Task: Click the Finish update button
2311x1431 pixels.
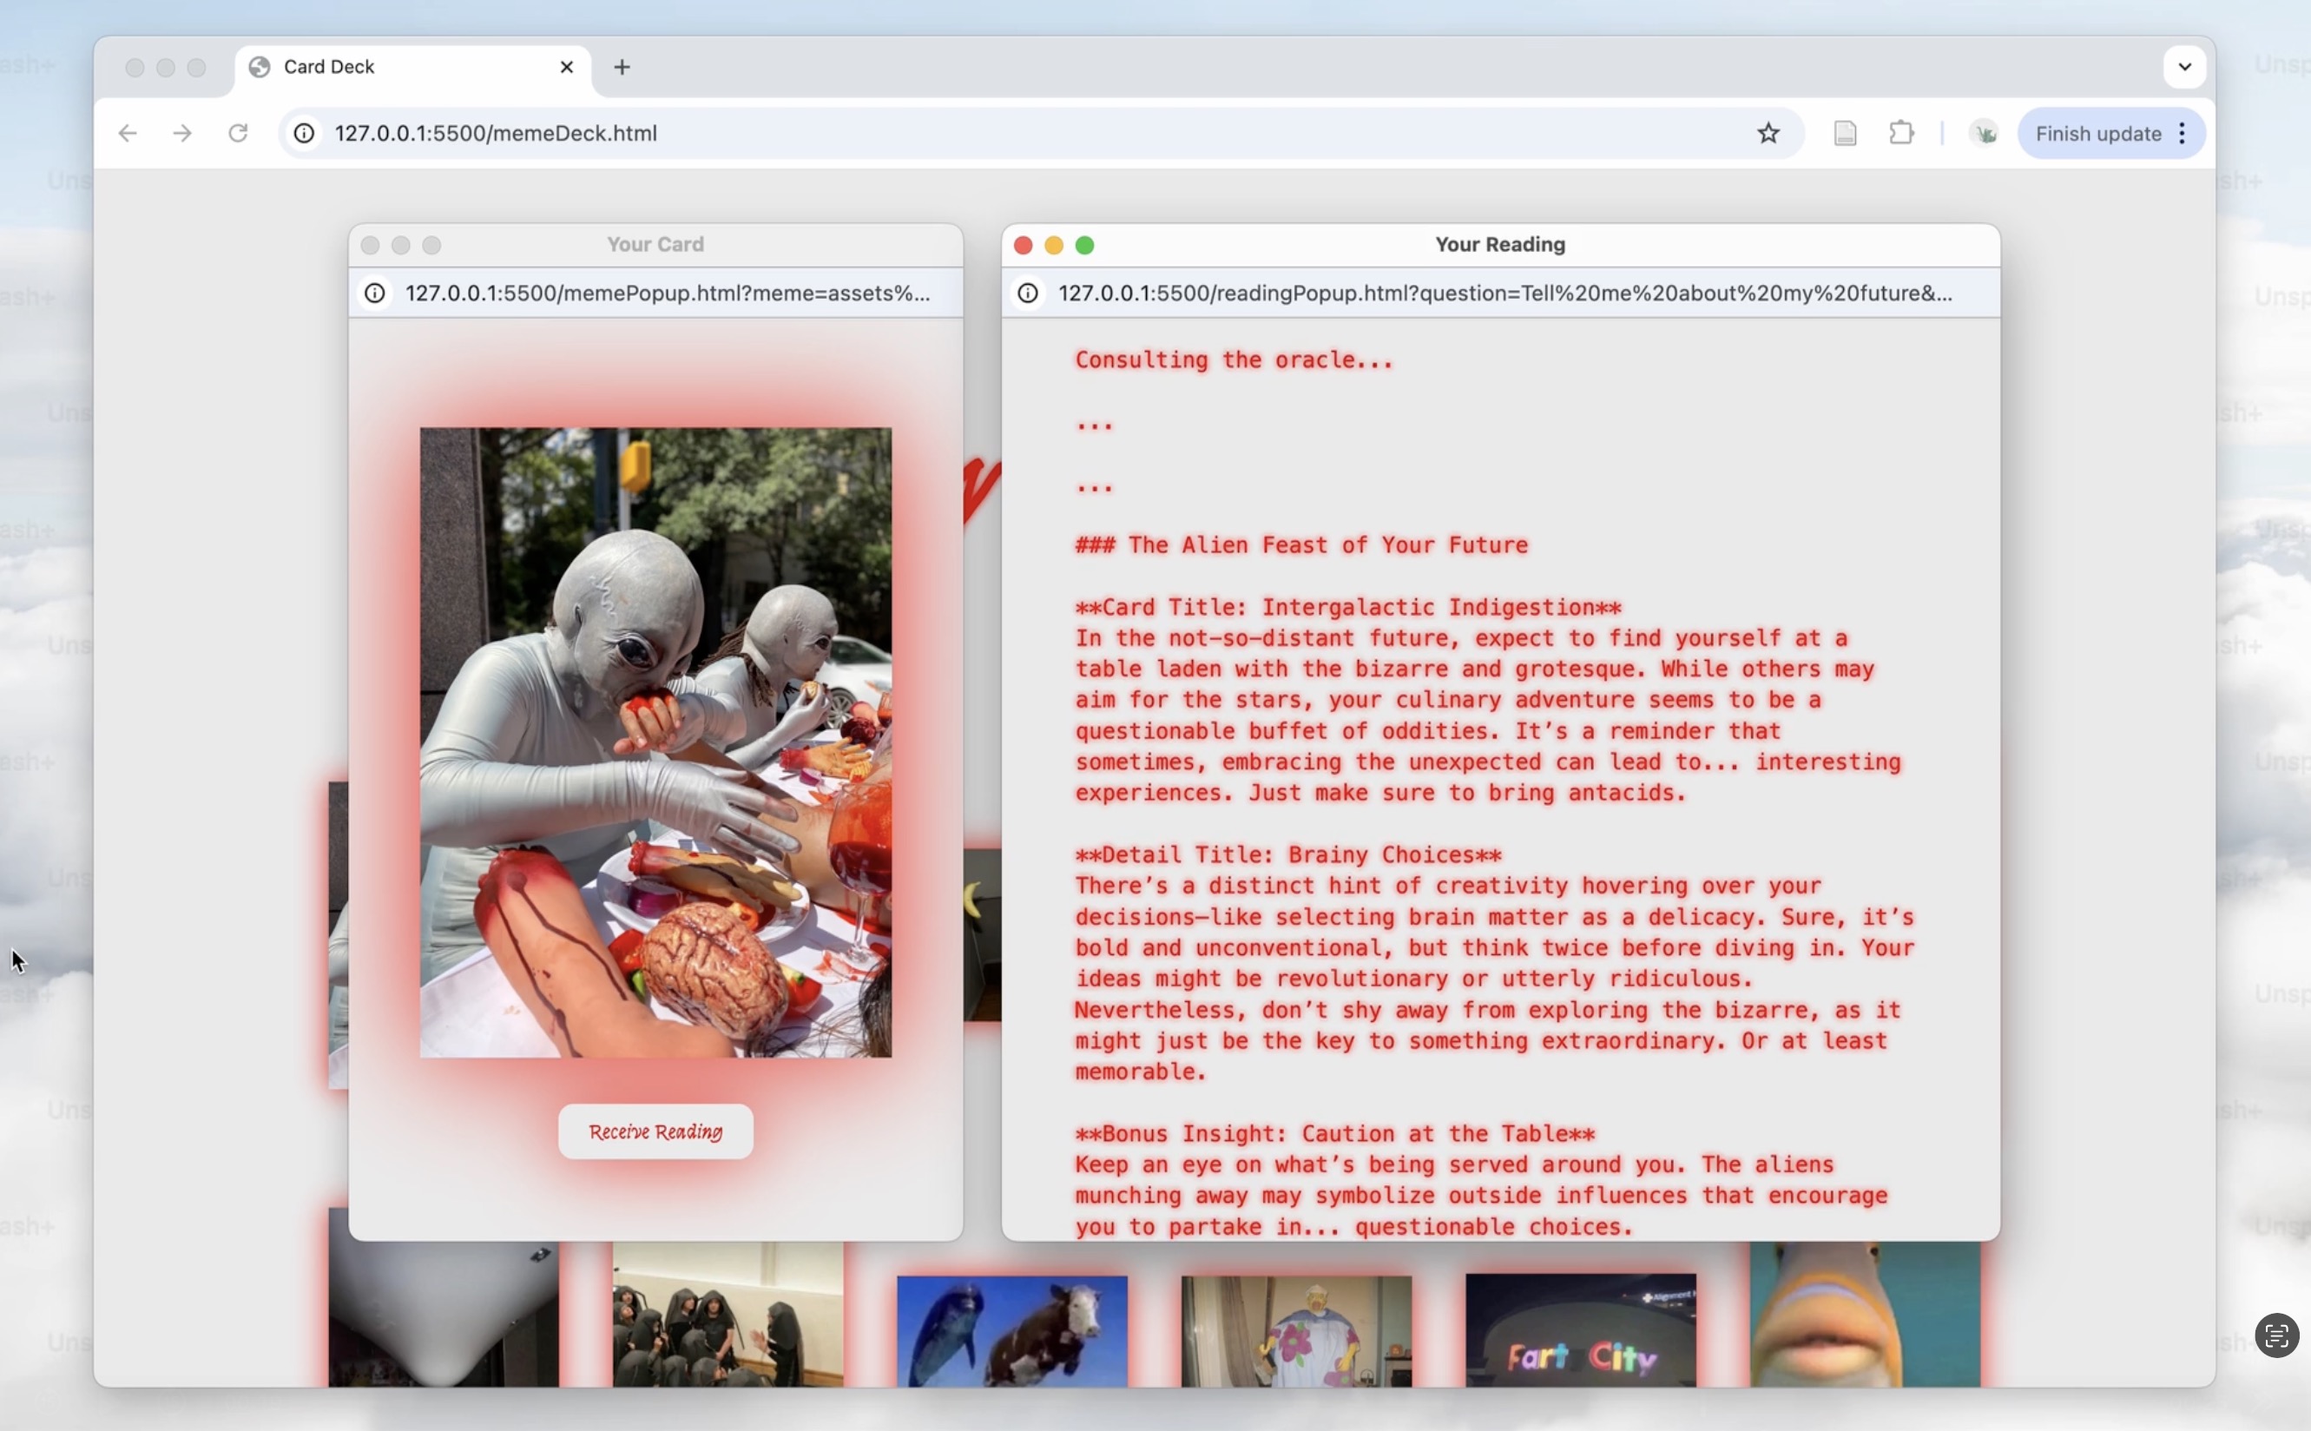Action: [2097, 134]
